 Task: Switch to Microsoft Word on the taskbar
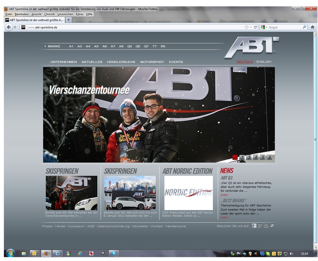(57, 253)
